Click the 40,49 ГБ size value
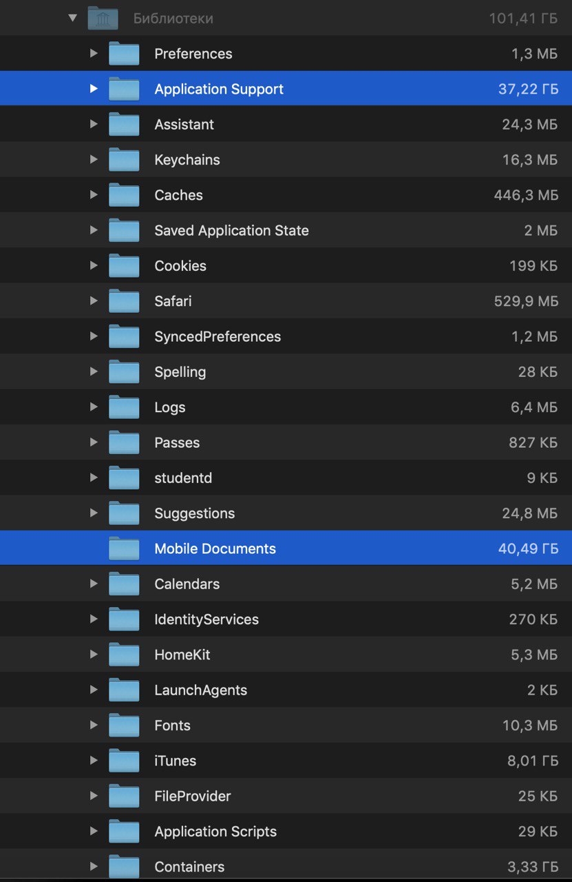 click(528, 548)
